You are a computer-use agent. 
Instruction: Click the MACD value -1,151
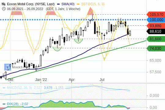59,88
